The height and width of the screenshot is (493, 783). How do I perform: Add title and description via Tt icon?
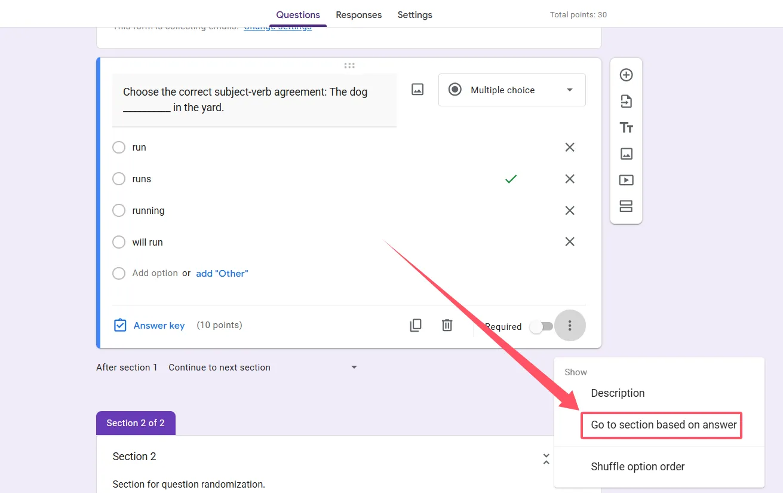tap(626, 127)
